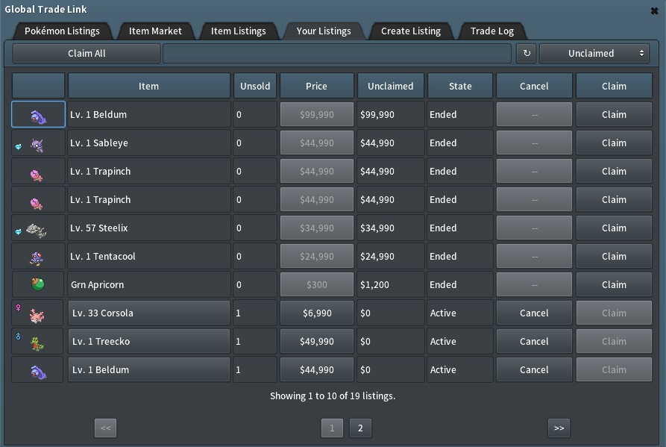Click the Lv. 57 Steelix item text
The height and width of the screenshot is (447, 666).
pyautogui.click(x=99, y=228)
